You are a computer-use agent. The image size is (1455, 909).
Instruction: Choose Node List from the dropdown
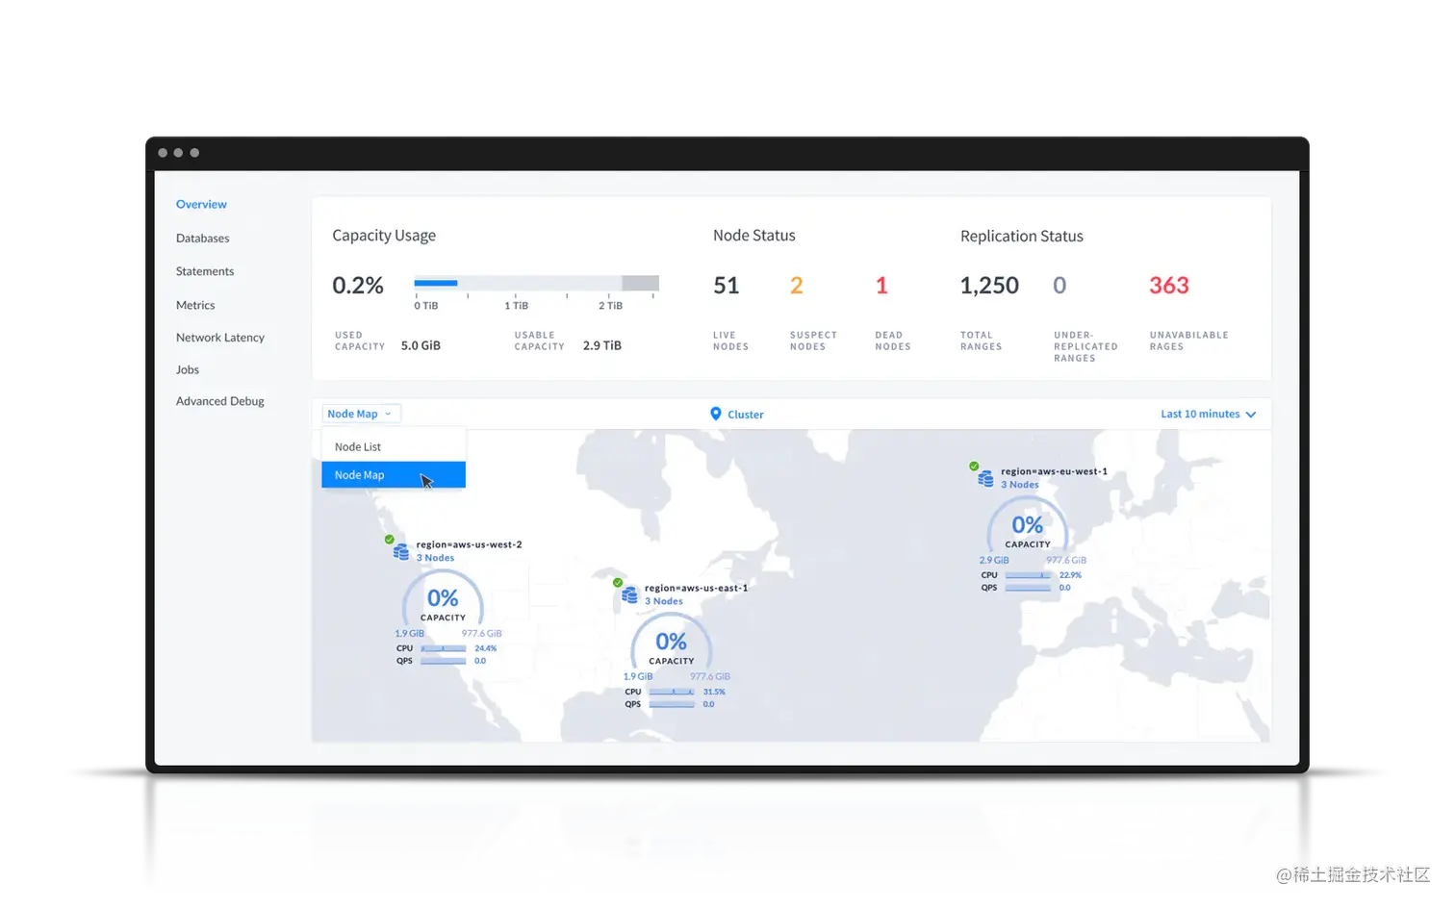pos(394,446)
